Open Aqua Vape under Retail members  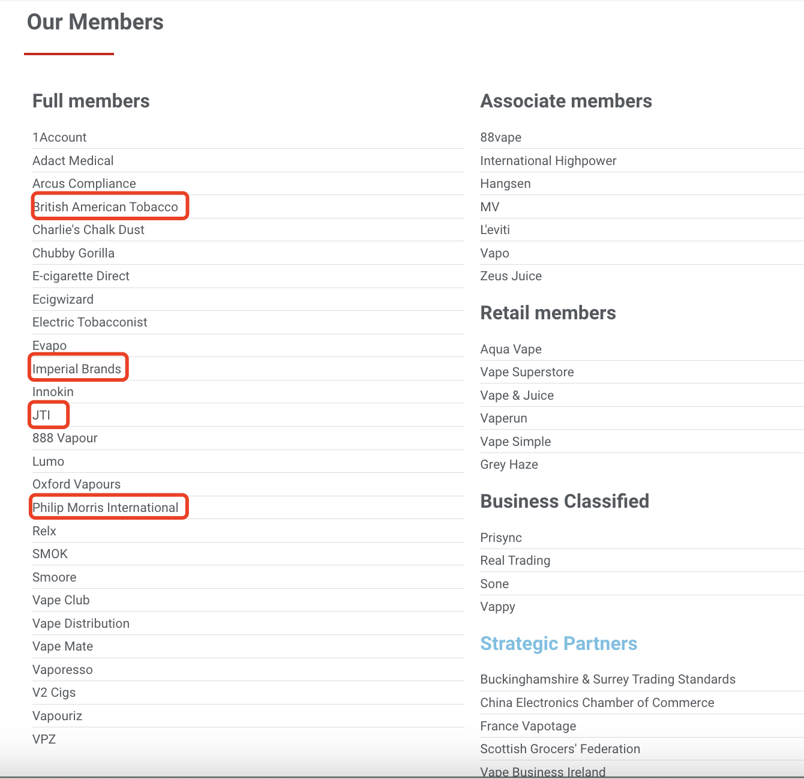point(511,349)
